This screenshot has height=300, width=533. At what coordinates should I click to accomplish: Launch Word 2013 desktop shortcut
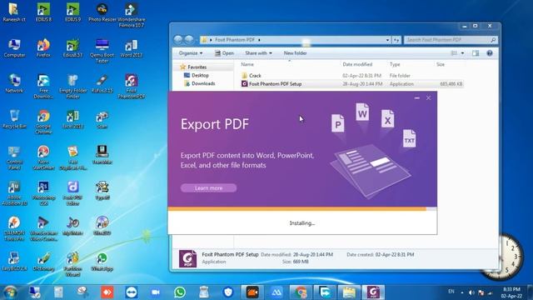[x=132, y=48]
